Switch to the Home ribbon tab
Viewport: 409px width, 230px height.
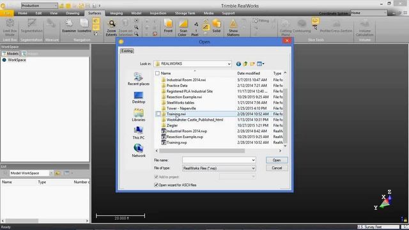23,13
